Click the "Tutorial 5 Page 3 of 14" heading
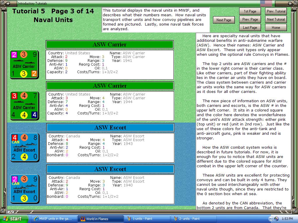Screen dimensions: 298x223 click(53, 11)
